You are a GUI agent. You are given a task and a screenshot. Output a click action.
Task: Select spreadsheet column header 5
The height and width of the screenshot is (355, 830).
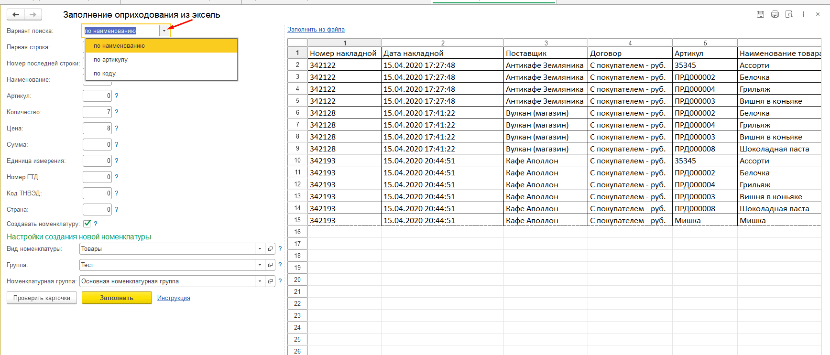[705, 43]
